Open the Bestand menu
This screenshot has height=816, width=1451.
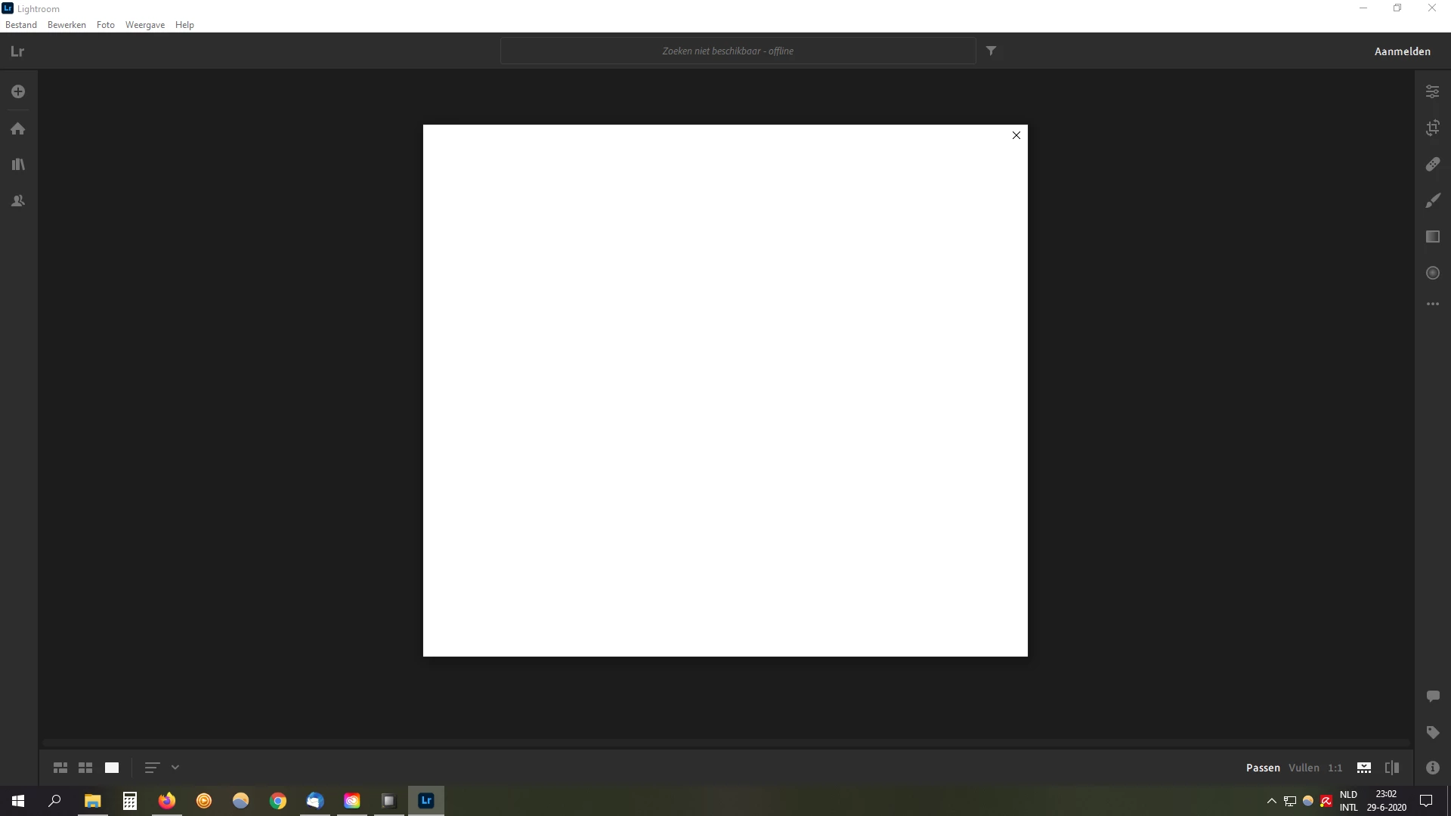point(21,25)
